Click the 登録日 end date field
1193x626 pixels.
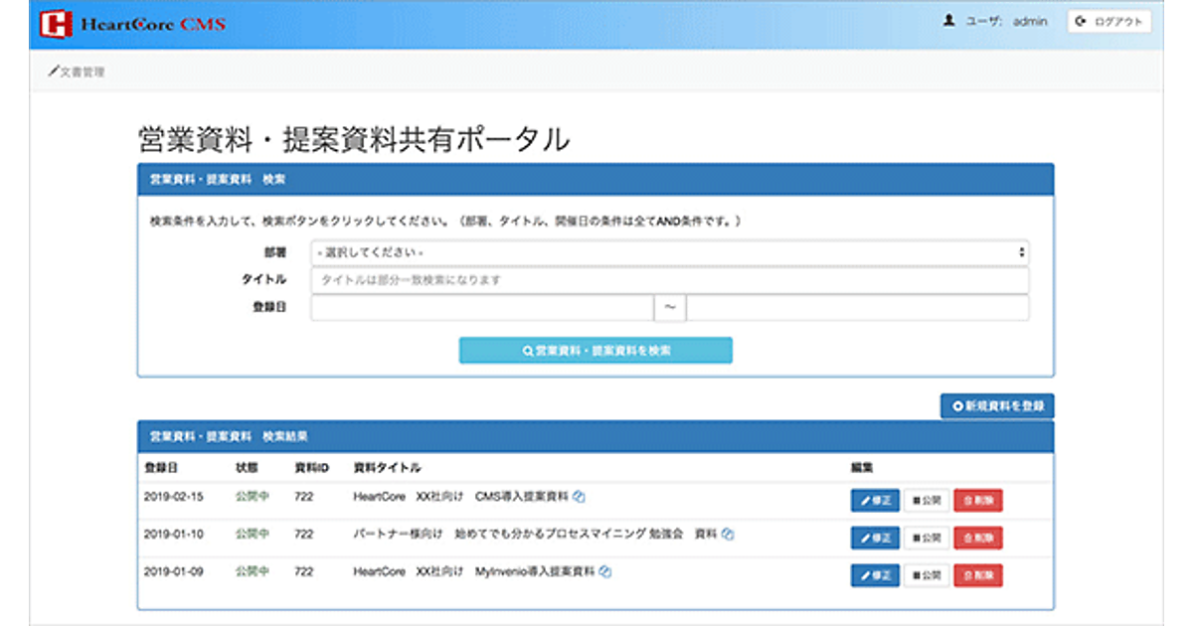857,308
